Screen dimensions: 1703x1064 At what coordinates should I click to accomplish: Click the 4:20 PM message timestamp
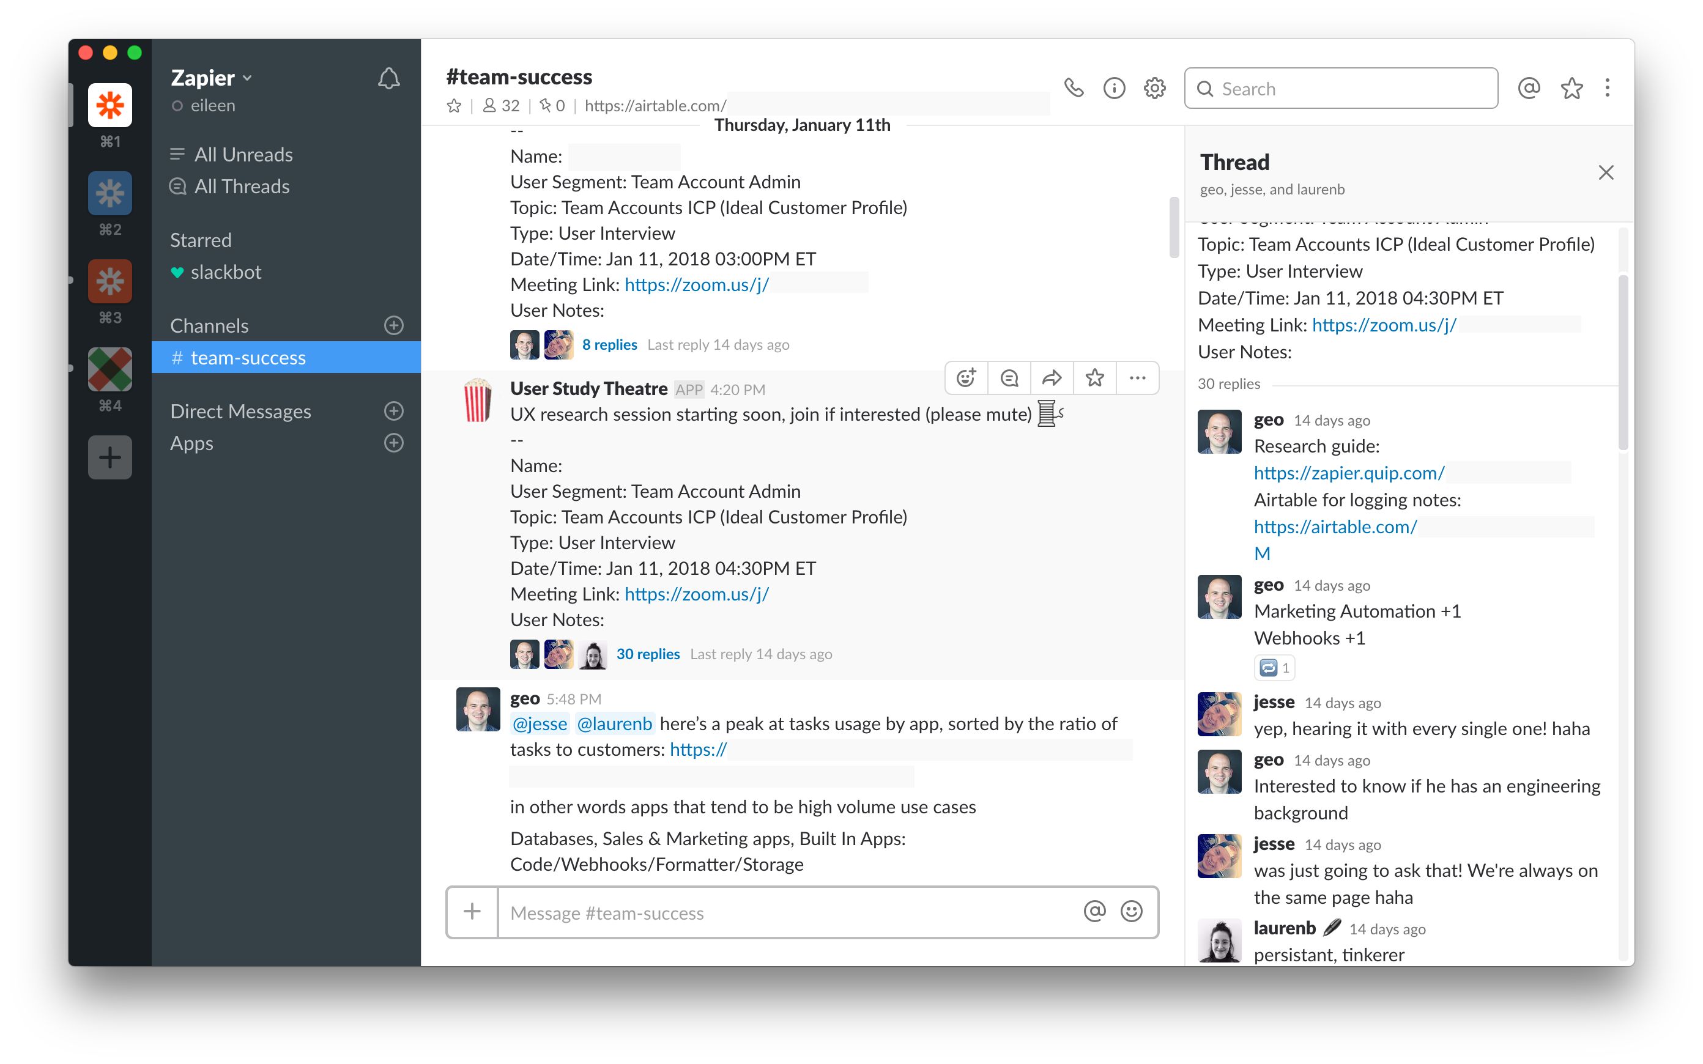(x=738, y=390)
